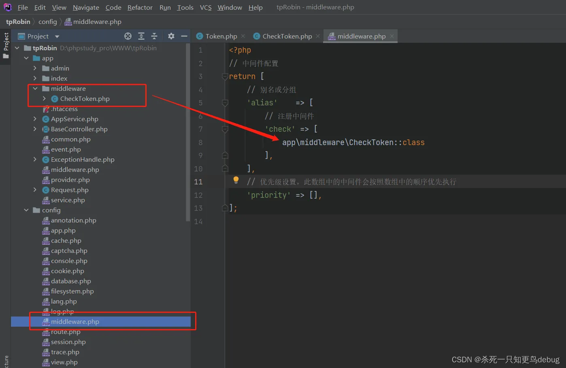The image size is (566, 368).
Task: Open the File menu
Action: click(23, 7)
